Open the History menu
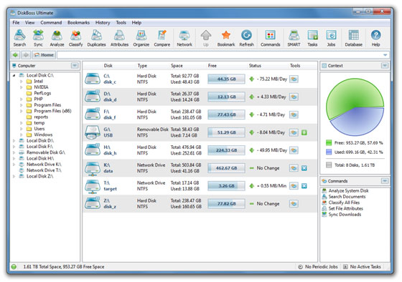 coord(103,22)
